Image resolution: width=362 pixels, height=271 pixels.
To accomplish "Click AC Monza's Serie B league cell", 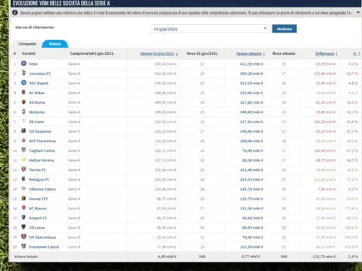I will pyautogui.click(x=74, y=208).
